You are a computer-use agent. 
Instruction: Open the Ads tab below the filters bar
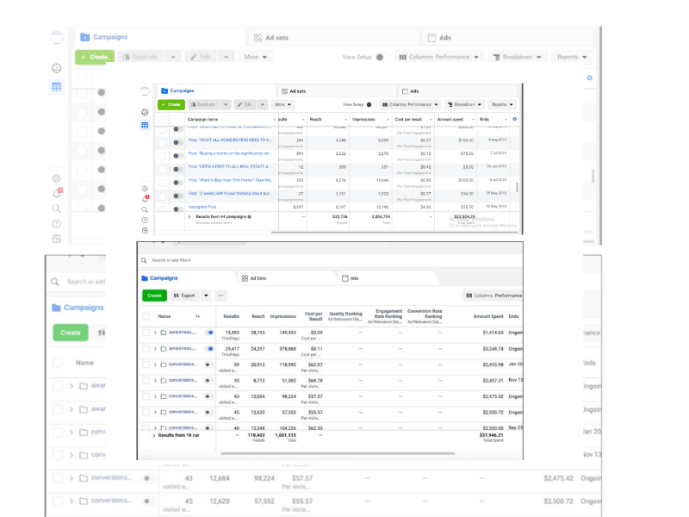353,278
